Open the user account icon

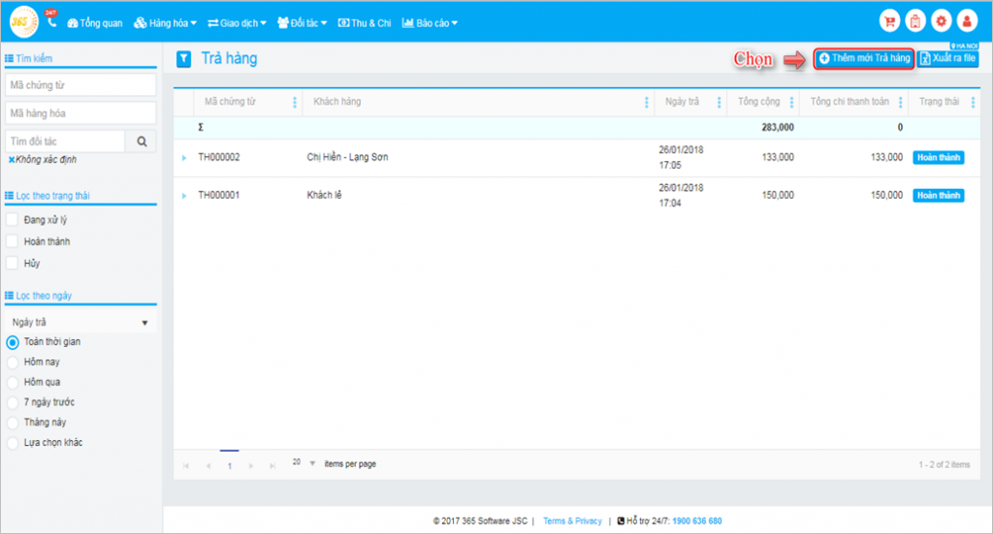tap(967, 21)
